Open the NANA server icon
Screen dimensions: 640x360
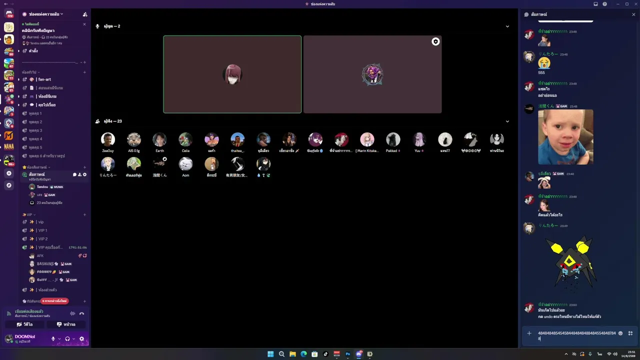click(9, 146)
